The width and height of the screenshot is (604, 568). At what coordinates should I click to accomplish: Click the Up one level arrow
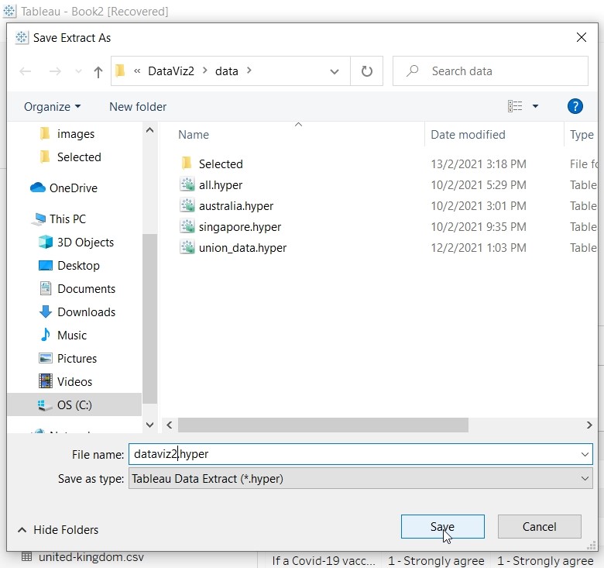click(98, 71)
